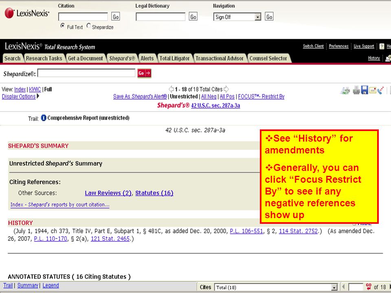
Task: Click the cite number field in bottom bar
Action: pos(356,287)
